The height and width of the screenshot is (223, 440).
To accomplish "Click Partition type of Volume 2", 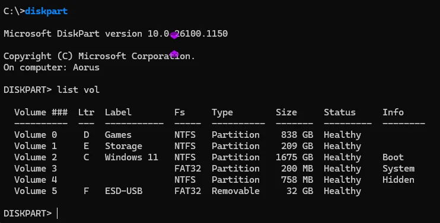I will click(x=235, y=157).
